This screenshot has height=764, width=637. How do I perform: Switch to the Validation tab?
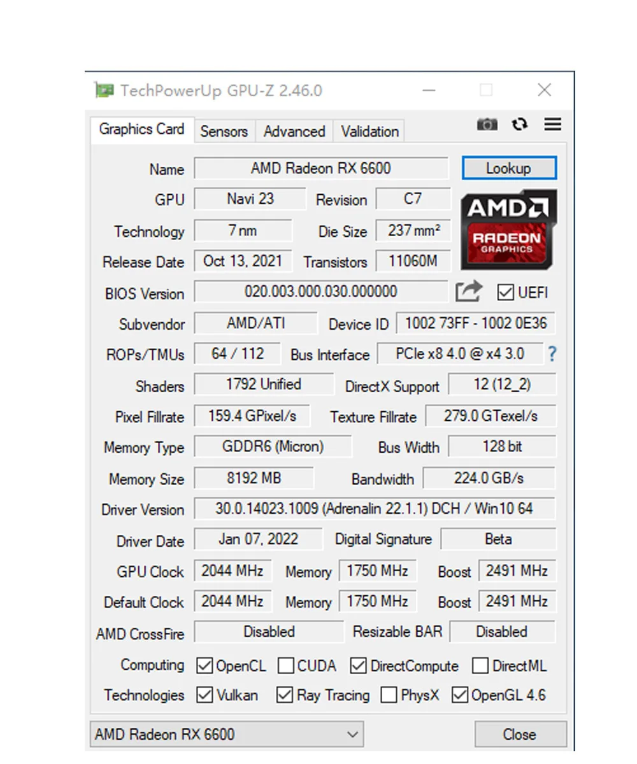(369, 131)
